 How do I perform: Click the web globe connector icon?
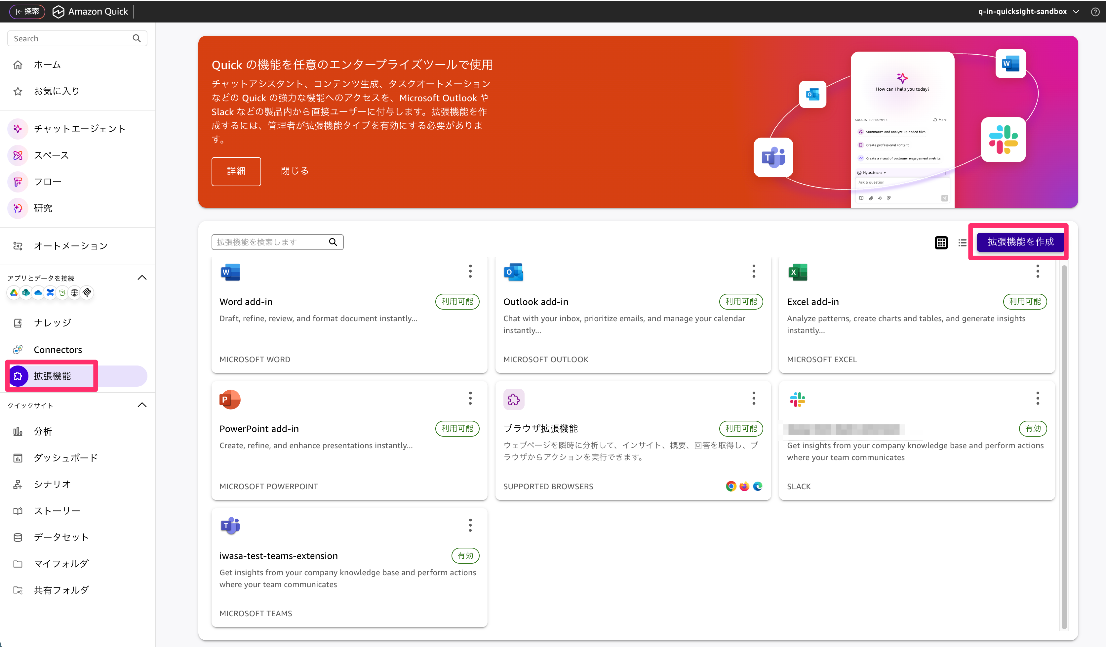click(75, 292)
